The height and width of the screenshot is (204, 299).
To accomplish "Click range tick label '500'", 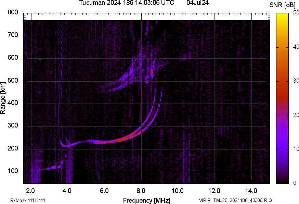I will pyautogui.click(x=13, y=80).
